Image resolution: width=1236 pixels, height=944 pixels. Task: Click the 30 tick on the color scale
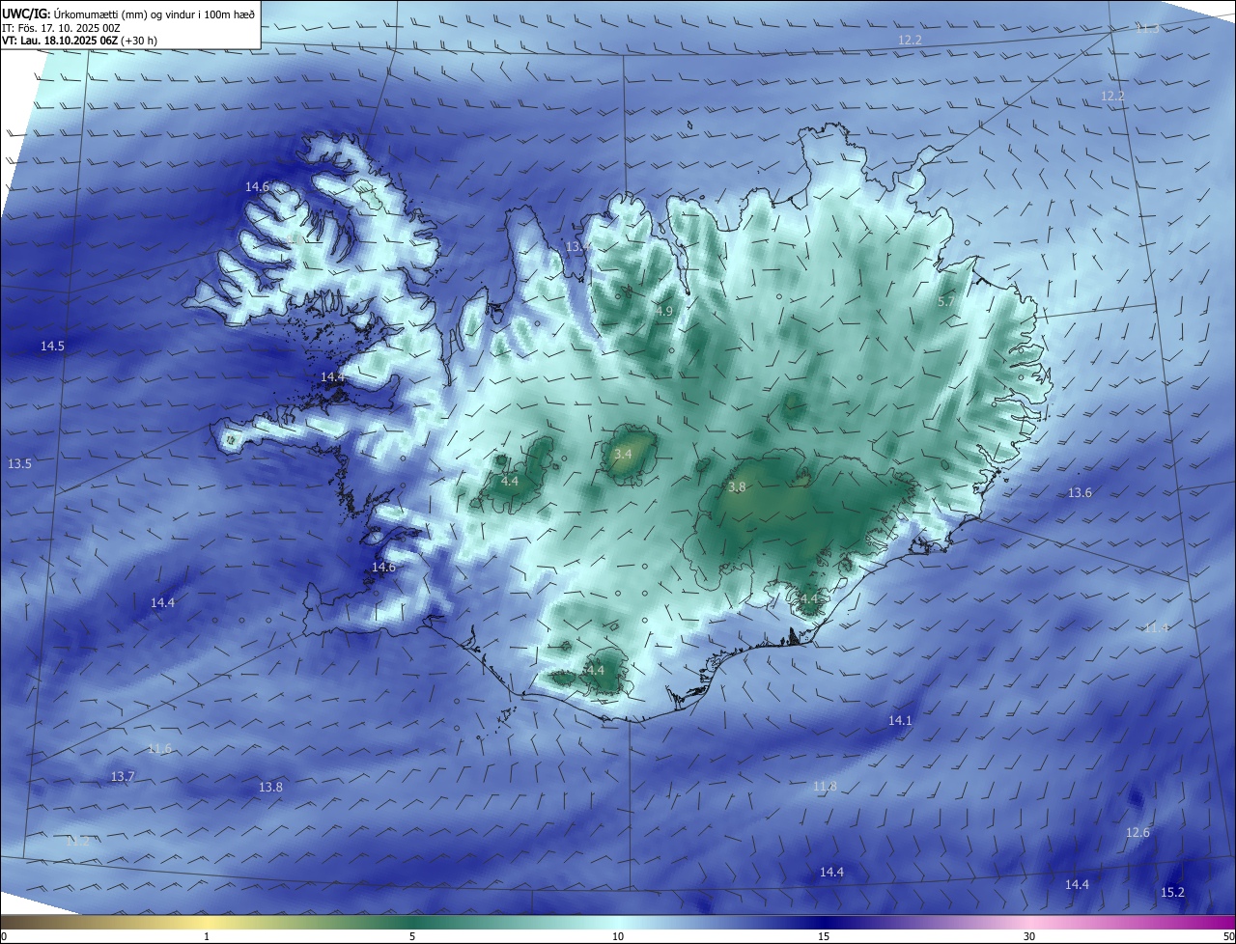(1029, 937)
